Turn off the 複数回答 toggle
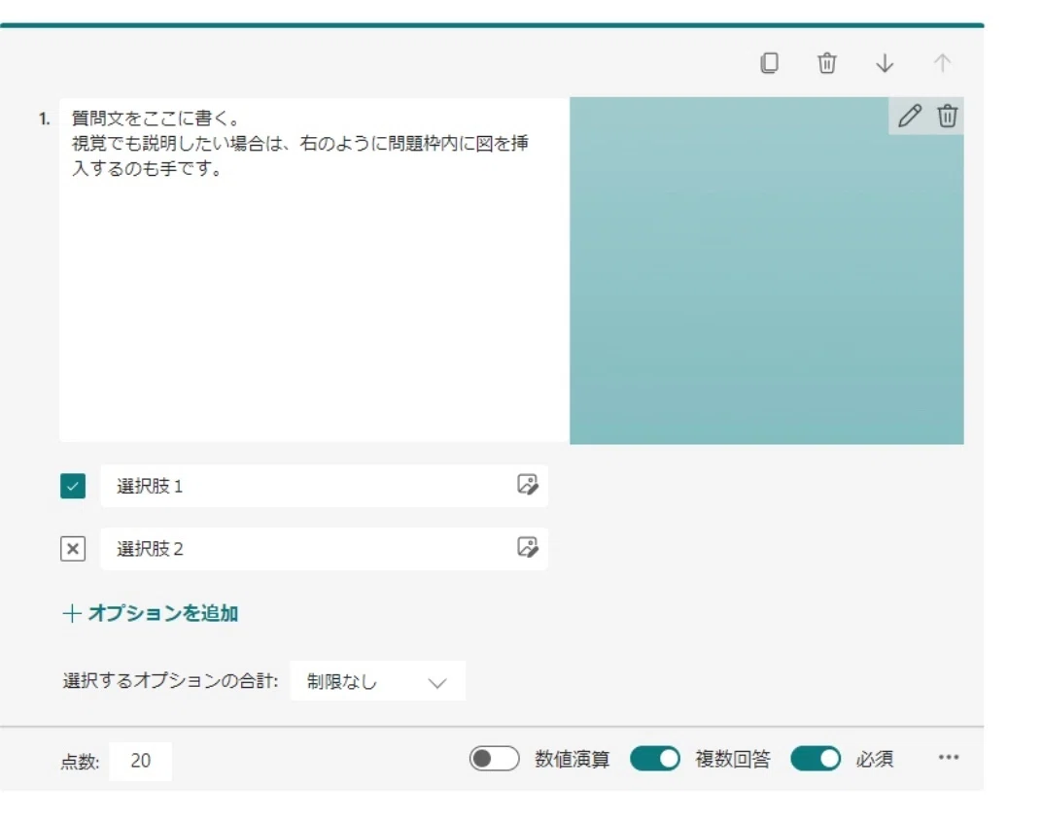The image size is (1042, 821). point(654,758)
